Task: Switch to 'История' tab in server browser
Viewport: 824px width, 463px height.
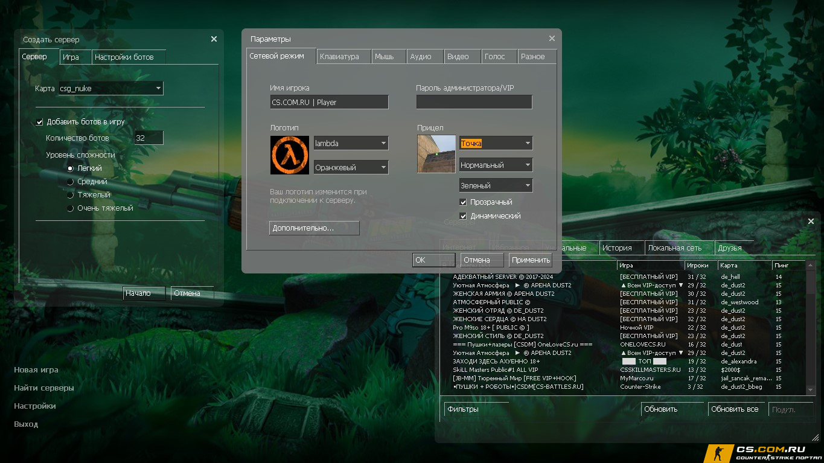Action: (x=621, y=247)
